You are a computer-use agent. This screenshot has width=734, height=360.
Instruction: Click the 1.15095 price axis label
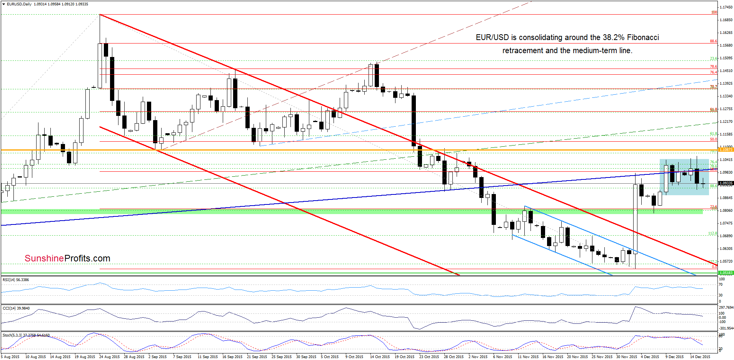(726, 58)
